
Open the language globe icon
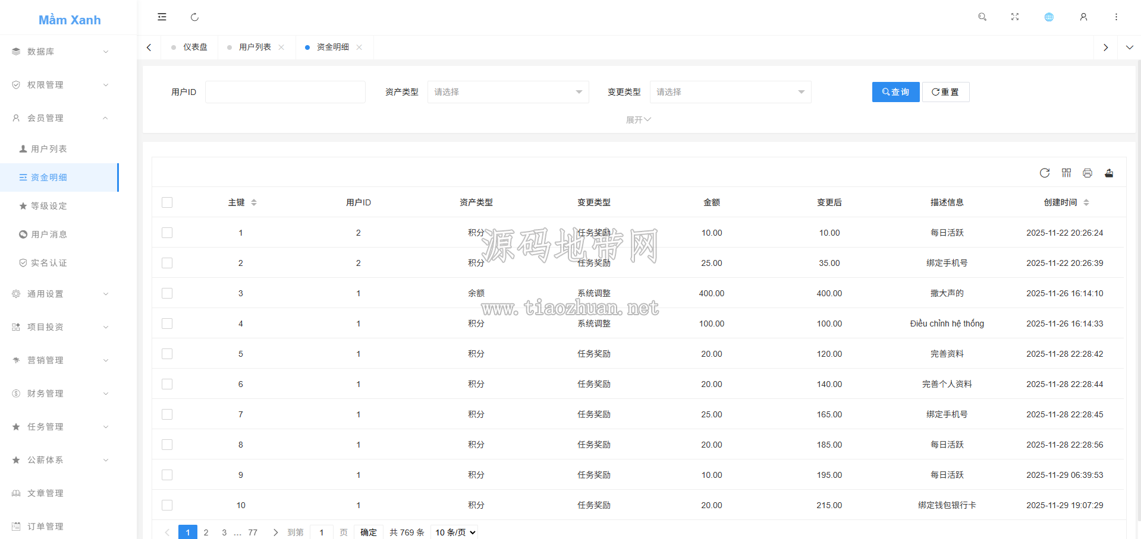(1049, 17)
